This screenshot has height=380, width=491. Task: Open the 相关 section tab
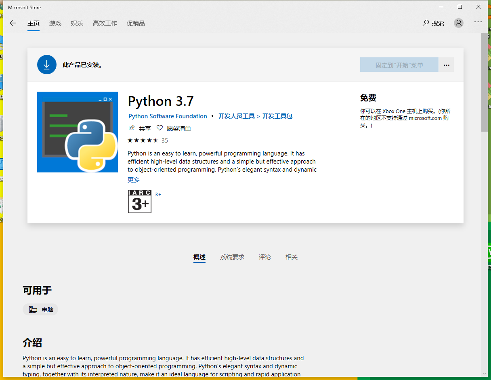point(292,257)
